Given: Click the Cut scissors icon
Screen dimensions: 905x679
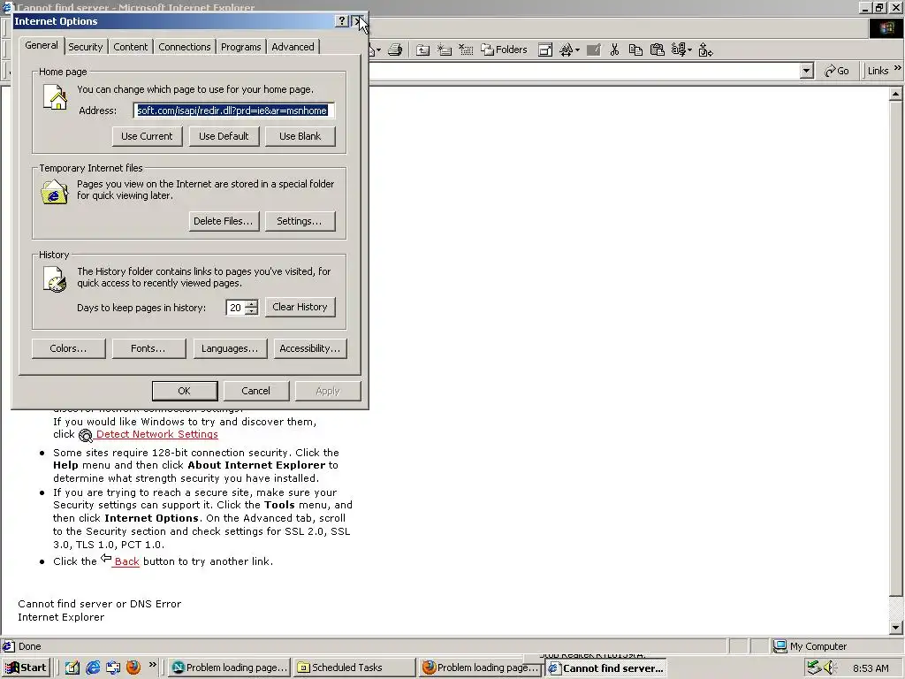Looking at the screenshot, I should (x=614, y=50).
